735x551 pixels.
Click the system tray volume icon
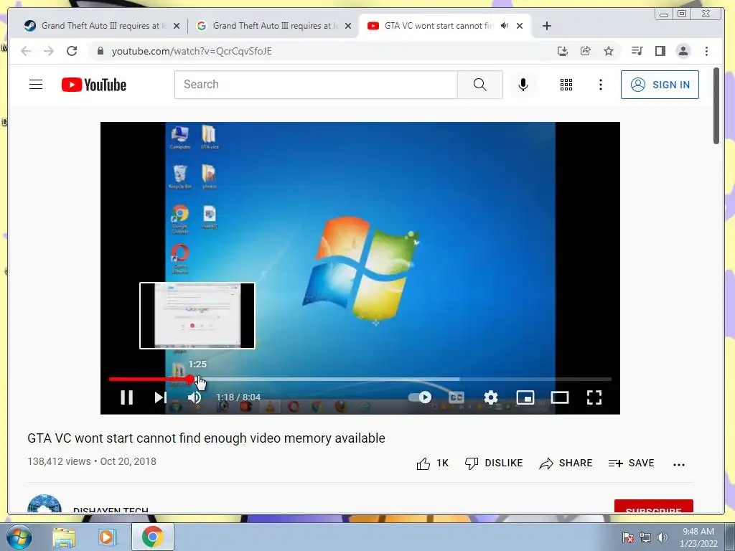click(663, 537)
